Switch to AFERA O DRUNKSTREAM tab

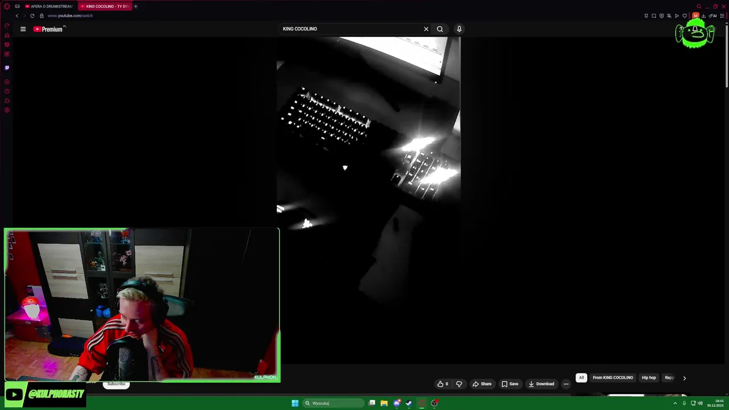(x=48, y=6)
